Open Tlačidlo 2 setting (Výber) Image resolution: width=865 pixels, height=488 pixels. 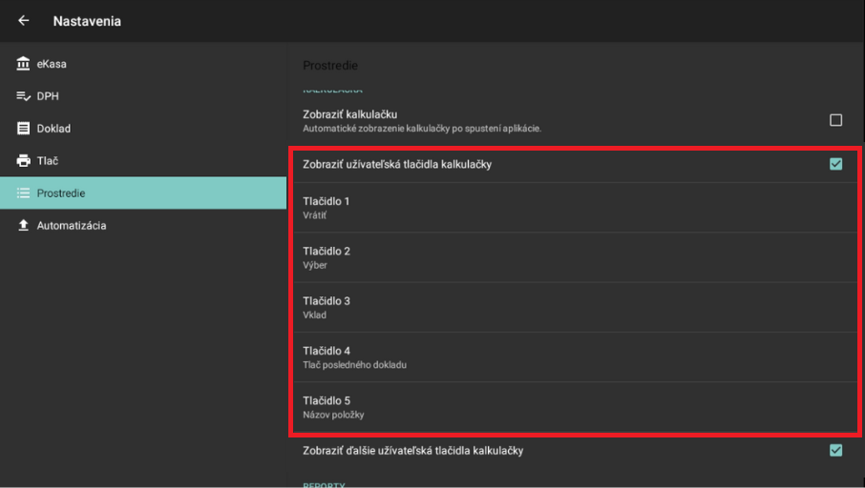(x=573, y=257)
